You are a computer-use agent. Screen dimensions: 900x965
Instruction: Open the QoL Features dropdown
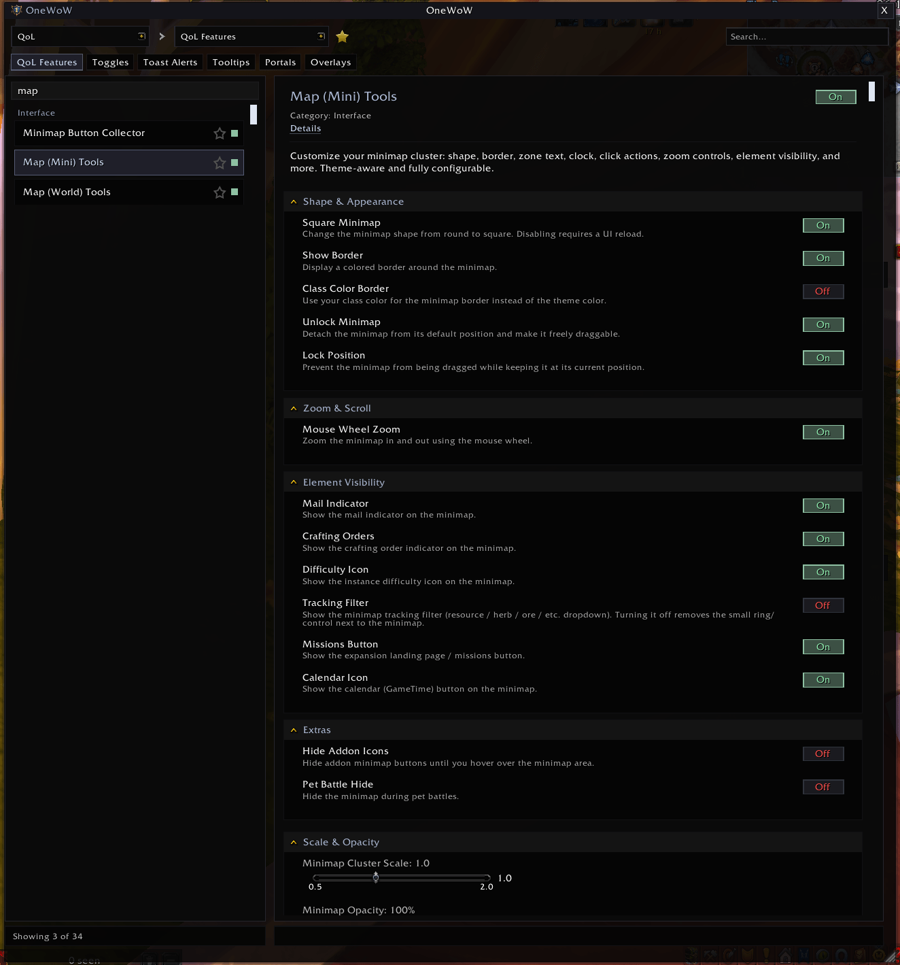(252, 37)
